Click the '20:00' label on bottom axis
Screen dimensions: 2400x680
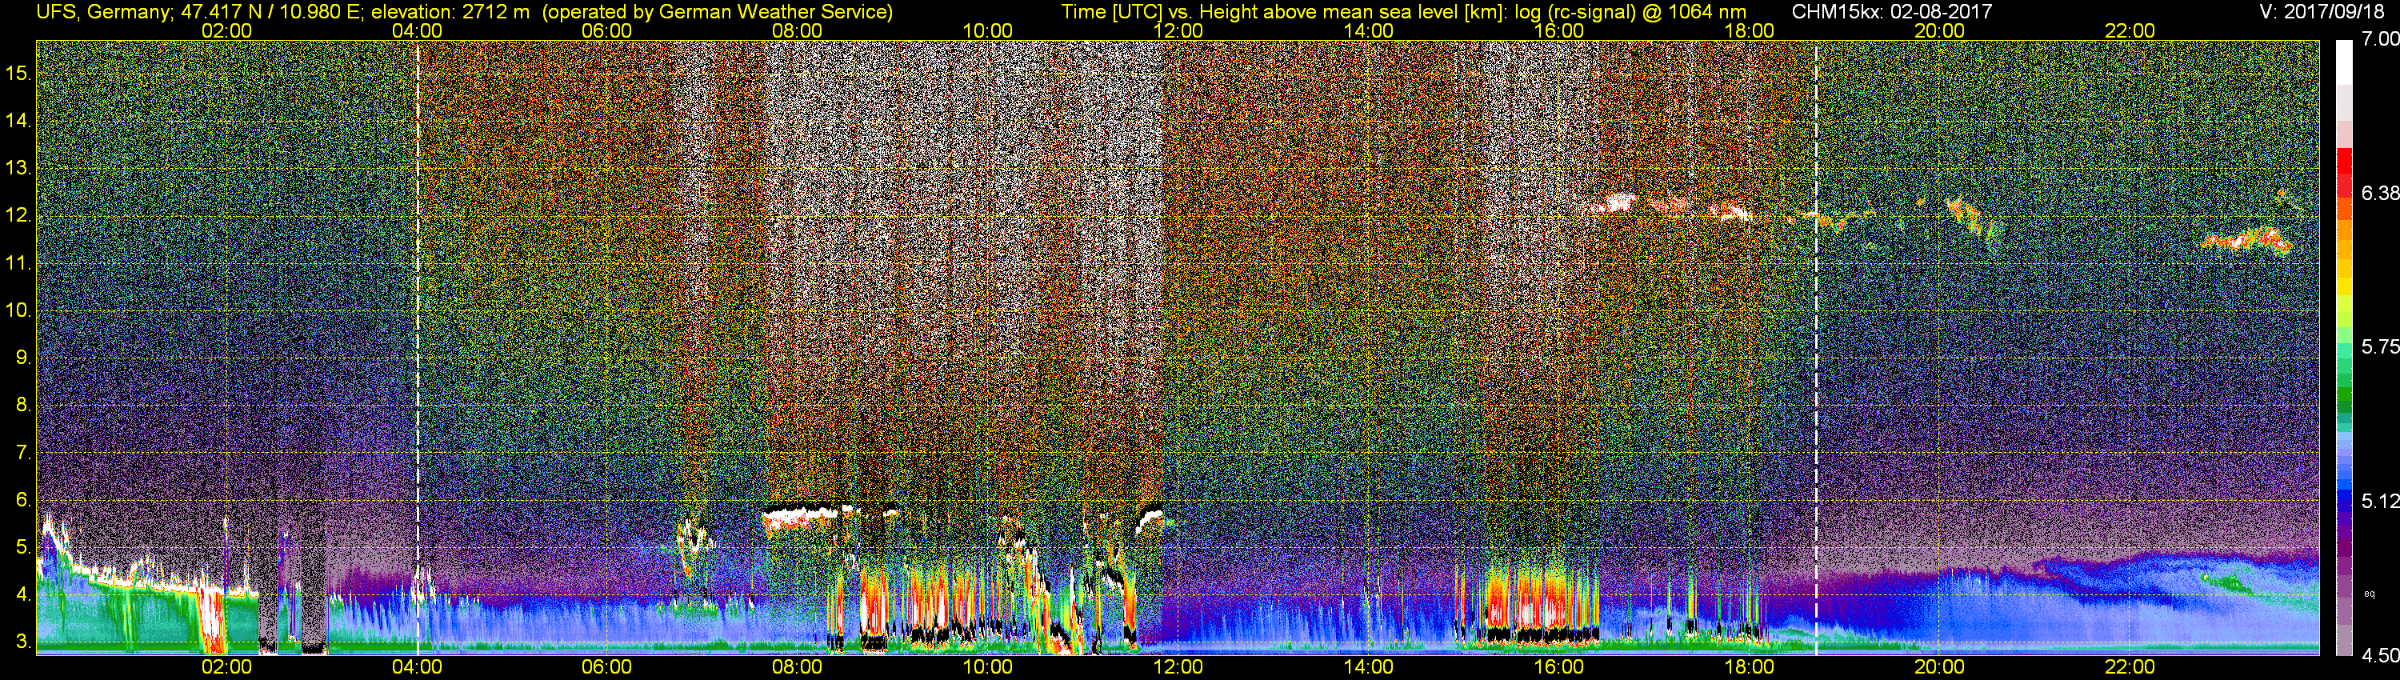coord(1940,667)
